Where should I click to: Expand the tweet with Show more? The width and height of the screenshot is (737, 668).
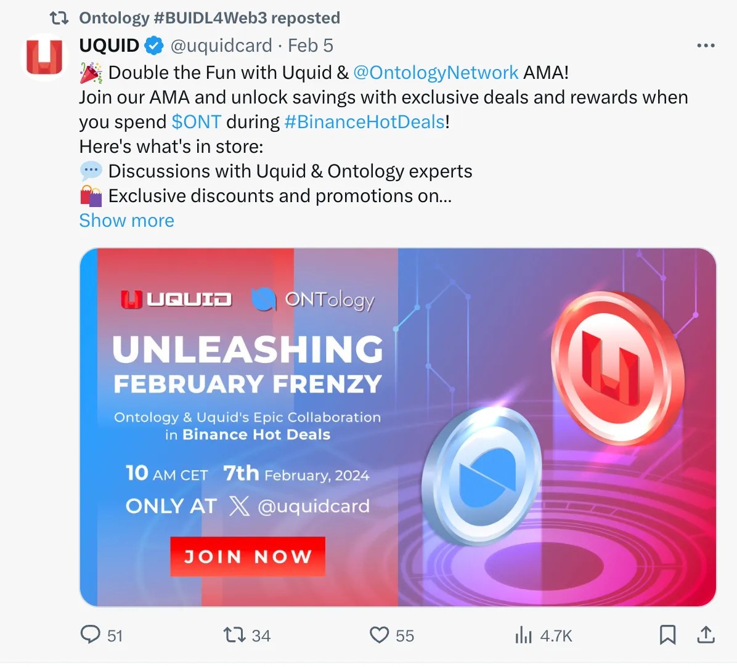coord(126,221)
